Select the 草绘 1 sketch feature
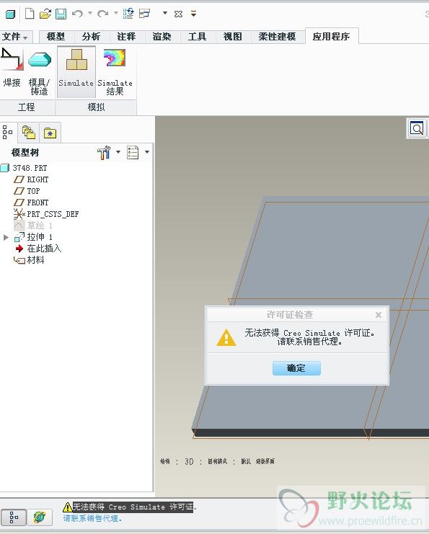Viewport: 429px width, 534px height. tap(39, 226)
